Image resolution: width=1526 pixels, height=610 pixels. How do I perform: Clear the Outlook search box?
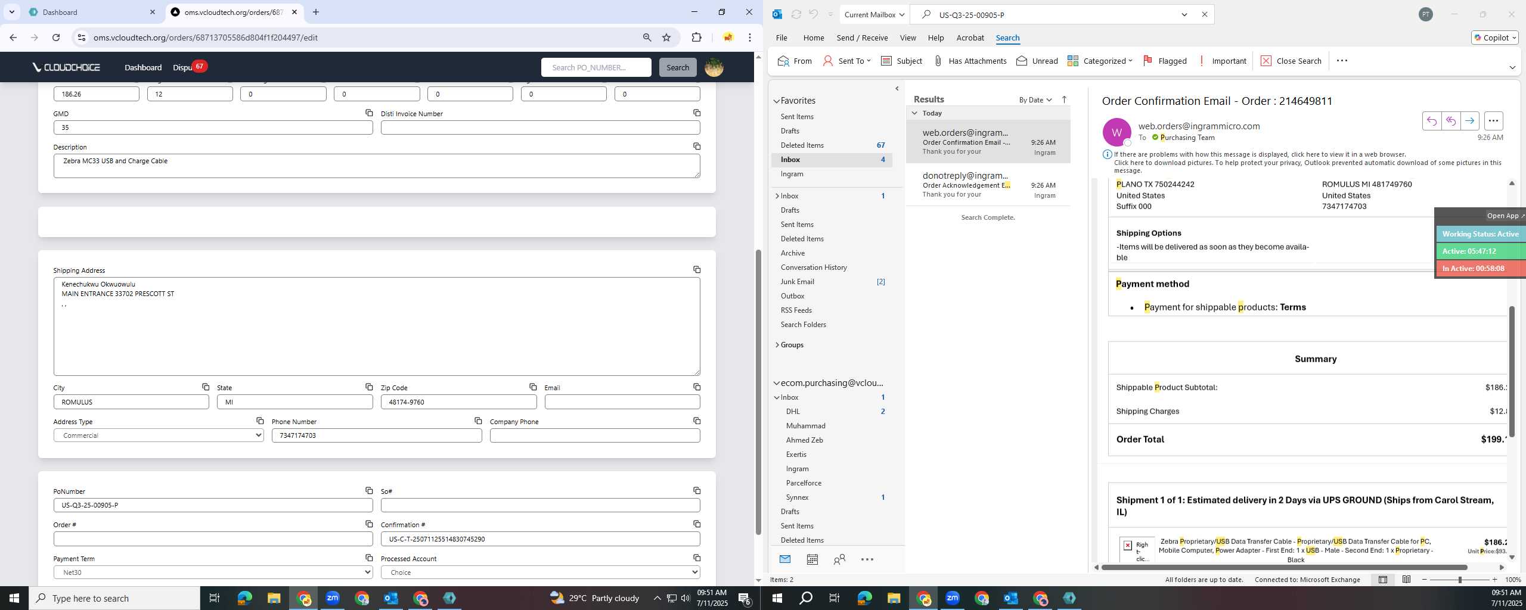(1204, 14)
